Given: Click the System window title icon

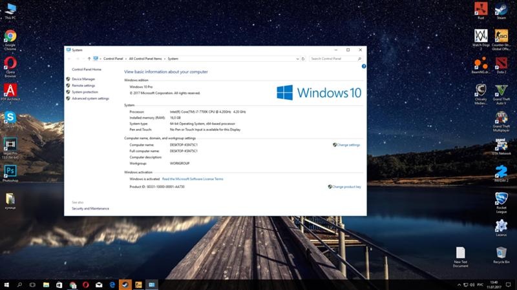Looking at the screenshot, I should (69, 50).
